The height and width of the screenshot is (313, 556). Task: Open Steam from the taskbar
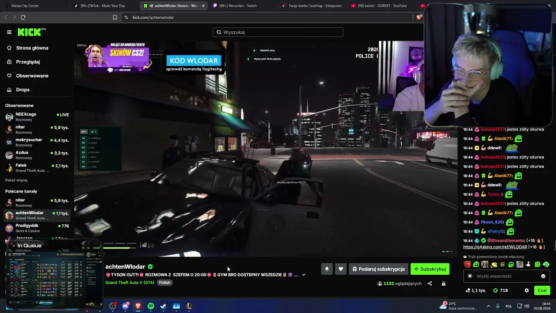click(163, 306)
